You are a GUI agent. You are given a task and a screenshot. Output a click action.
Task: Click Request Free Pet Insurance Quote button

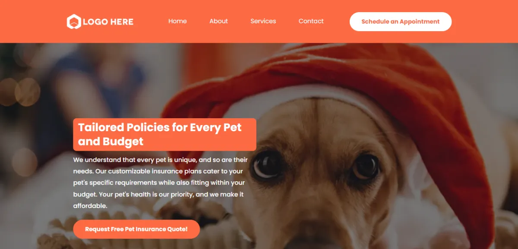136,229
